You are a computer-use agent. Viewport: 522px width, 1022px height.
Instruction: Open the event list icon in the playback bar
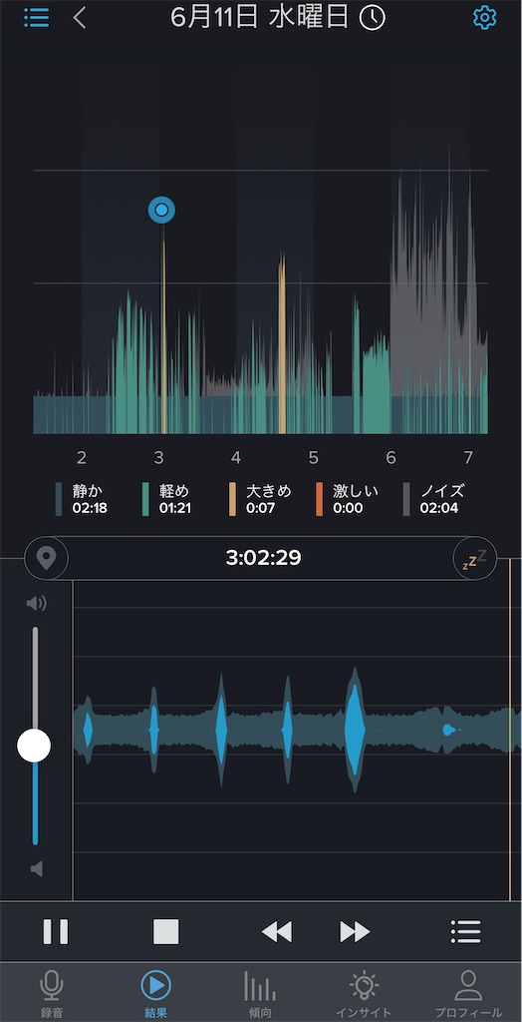(x=466, y=932)
